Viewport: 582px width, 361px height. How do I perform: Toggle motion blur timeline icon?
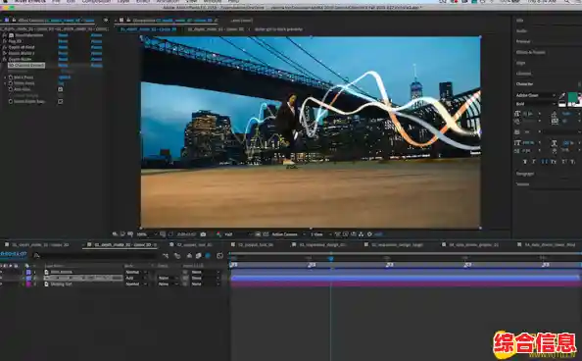click(208, 255)
